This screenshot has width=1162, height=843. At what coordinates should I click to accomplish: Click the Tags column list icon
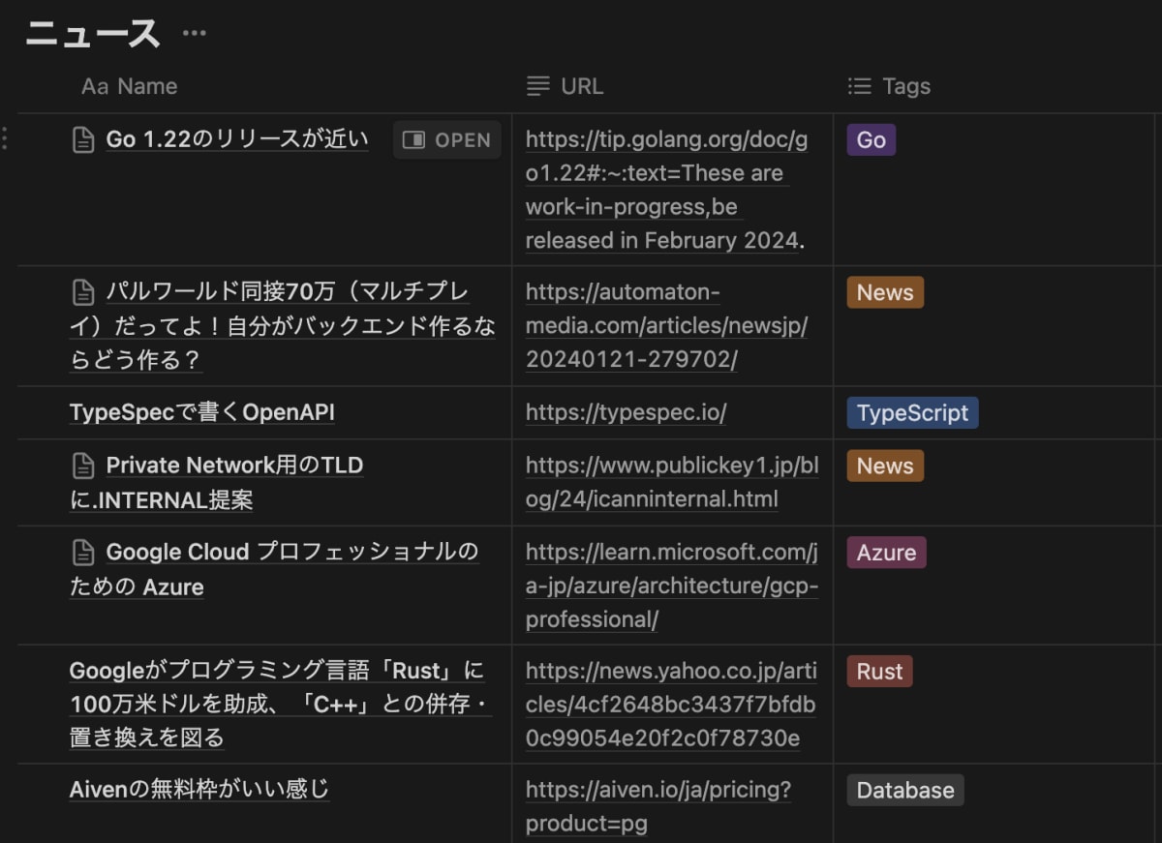[859, 86]
